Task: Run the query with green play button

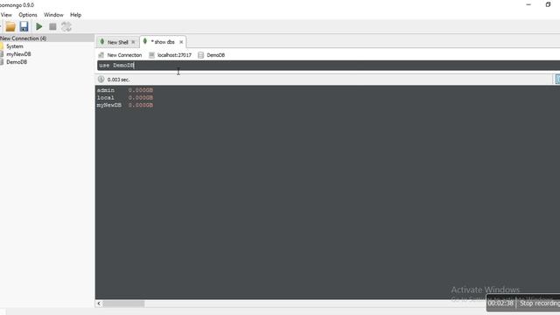Action: 38,27
